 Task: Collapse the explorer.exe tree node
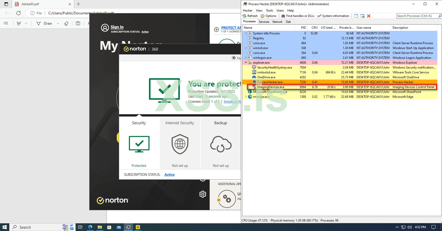(246, 63)
